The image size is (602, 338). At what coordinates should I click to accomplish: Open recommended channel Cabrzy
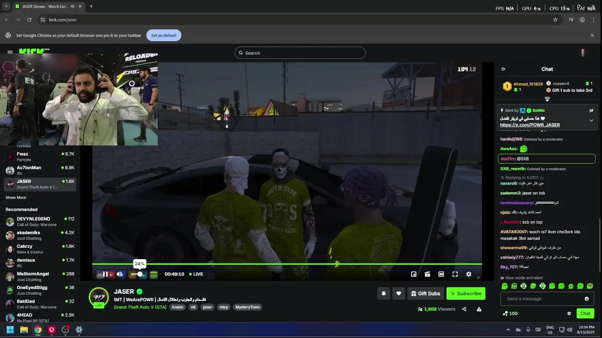click(40, 249)
